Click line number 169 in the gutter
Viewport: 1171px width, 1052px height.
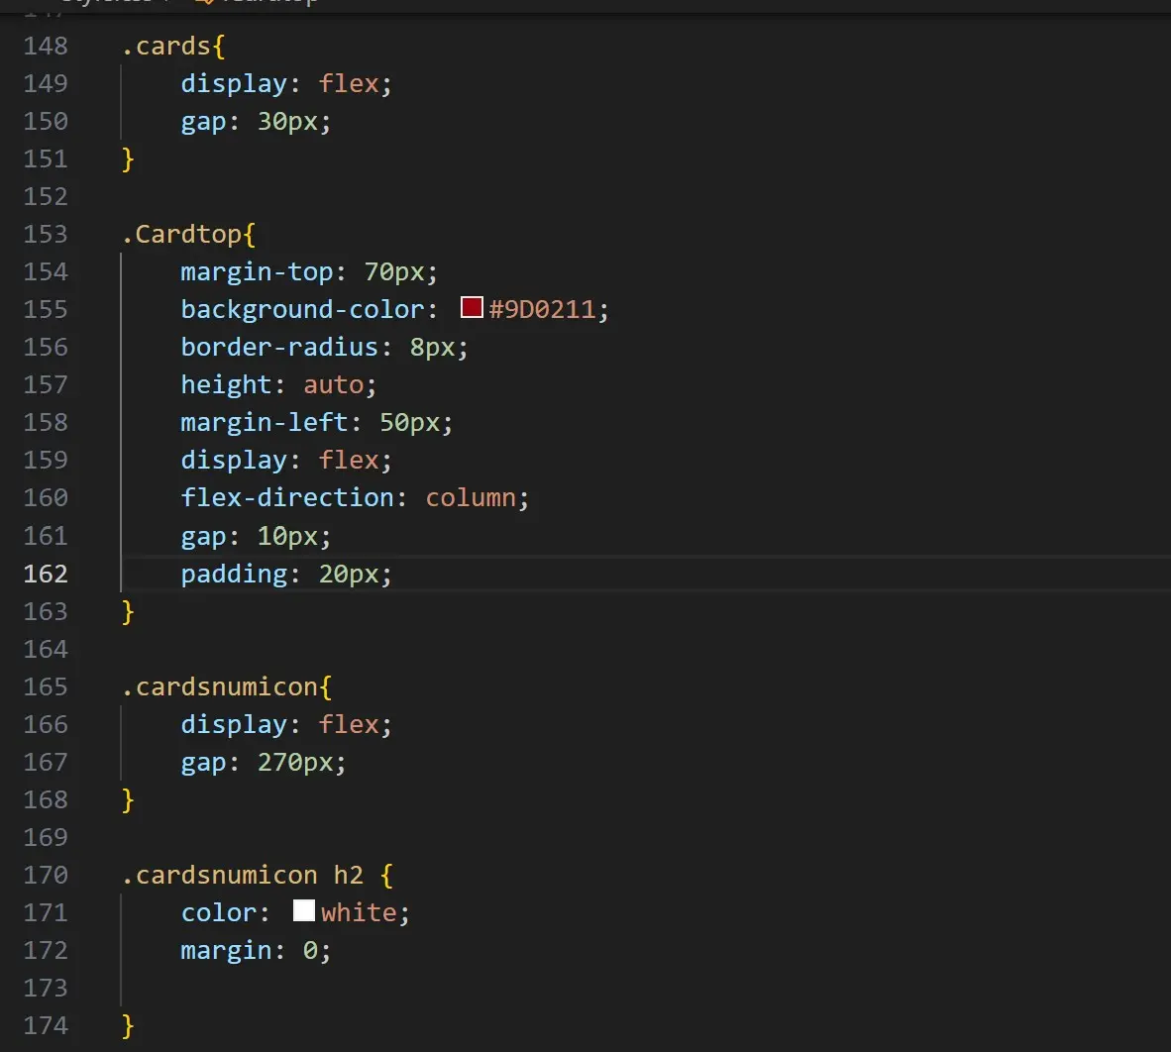pos(46,838)
